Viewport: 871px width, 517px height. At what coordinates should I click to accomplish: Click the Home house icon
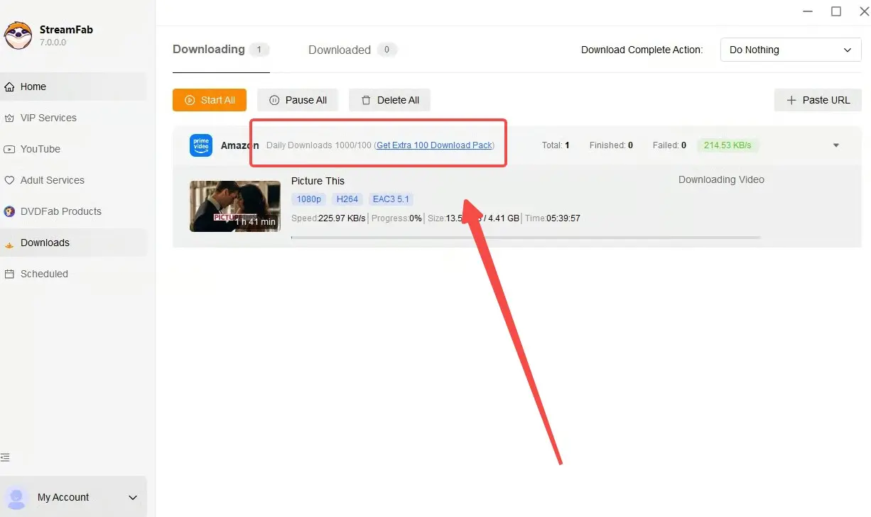pos(9,87)
